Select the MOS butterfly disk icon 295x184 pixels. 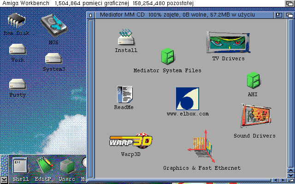[54, 25]
